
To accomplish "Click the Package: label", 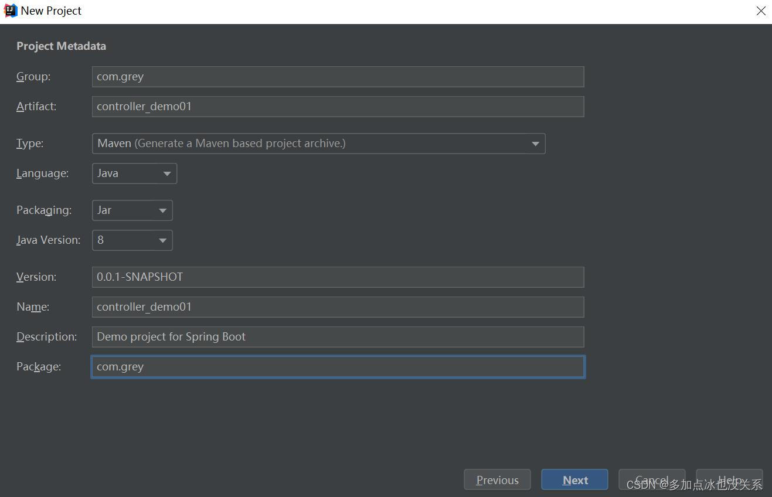I will pos(39,367).
